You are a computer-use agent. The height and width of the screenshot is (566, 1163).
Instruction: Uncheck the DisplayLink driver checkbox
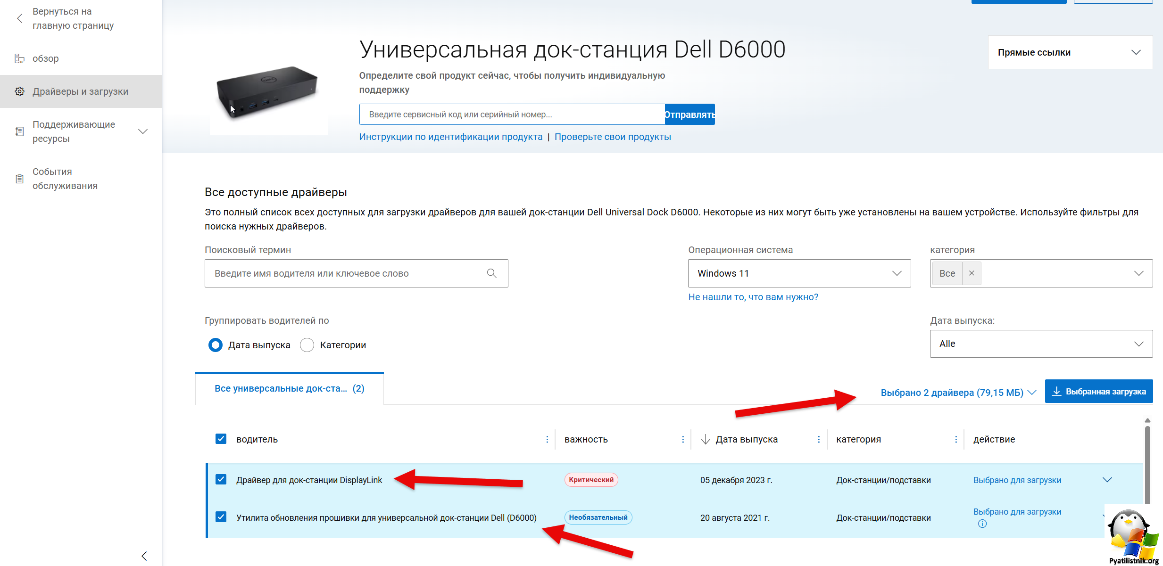tap(221, 479)
